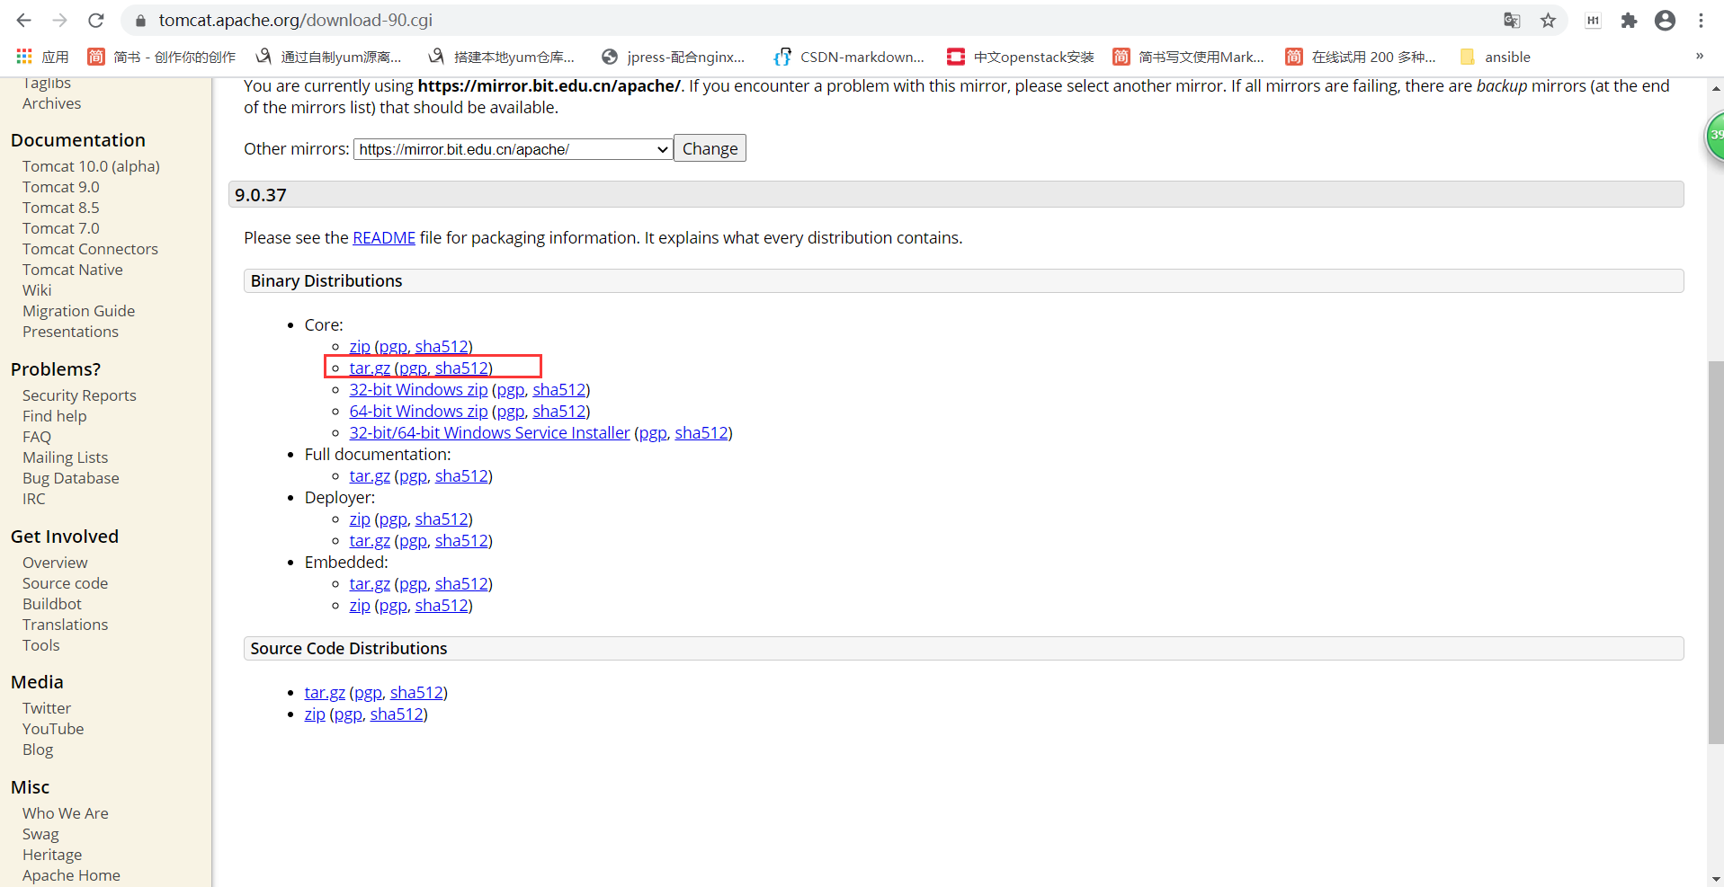
Task: Open the Buildbot sidebar link
Action: coord(51,604)
